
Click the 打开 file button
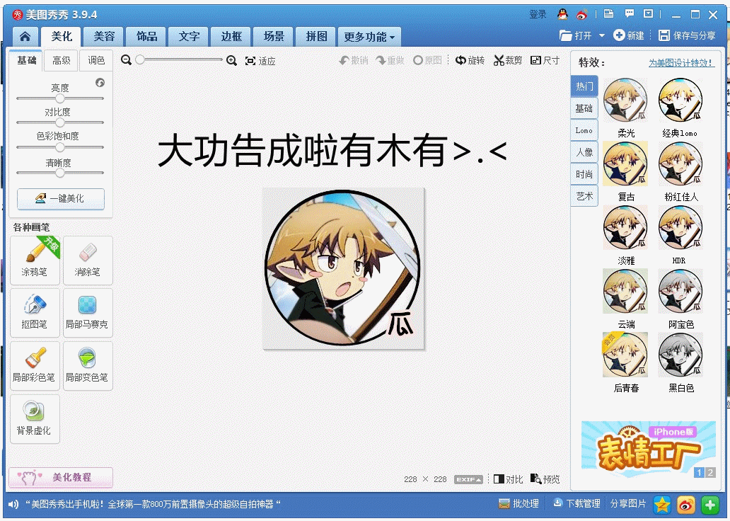(575, 35)
